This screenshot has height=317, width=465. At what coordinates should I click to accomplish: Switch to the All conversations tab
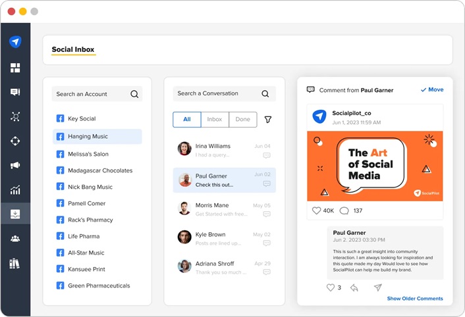coord(187,120)
